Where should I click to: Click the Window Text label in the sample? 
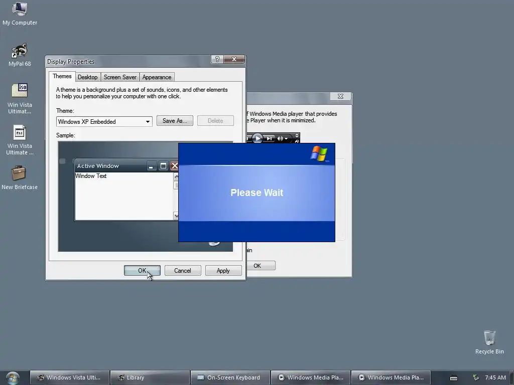coord(91,176)
